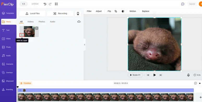Skip to the previous scene
The width and height of the screenshot is (202, 102).
pyautogui.click(x=148, y=75)
